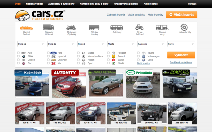Choose the Obytné vozy caravan icon

tap(162, 27)
